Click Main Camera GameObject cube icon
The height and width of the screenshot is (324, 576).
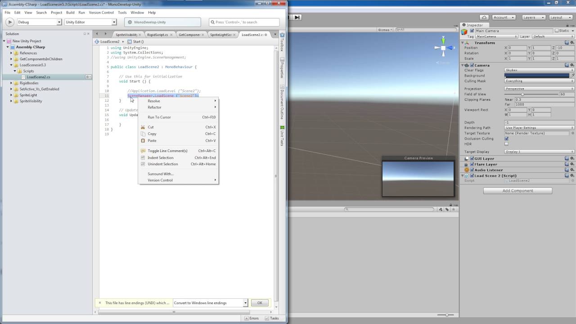pos(464,31)
